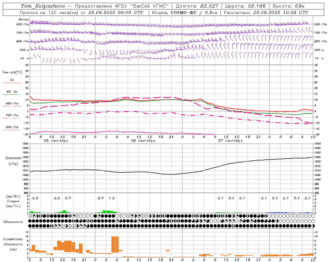Click the "0.2" precipitation amount value
Screen dimensions: 328x262
point(57,198)
